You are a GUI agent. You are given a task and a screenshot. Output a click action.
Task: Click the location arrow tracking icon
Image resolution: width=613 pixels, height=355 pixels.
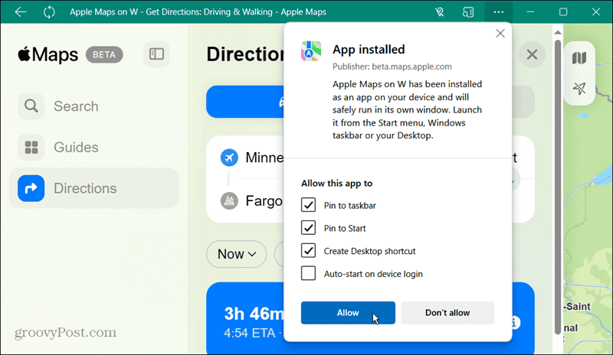click(x=579, y=88)
